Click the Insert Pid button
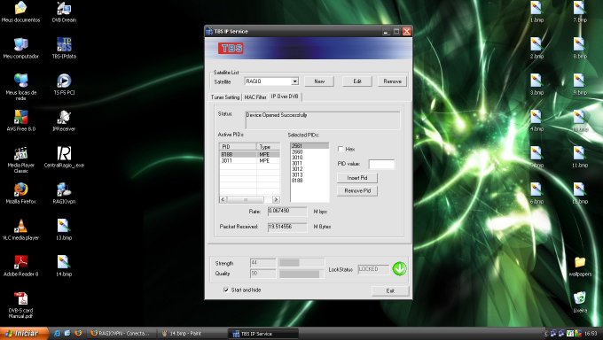Screen dimensions: 603x340 (357, 178)
